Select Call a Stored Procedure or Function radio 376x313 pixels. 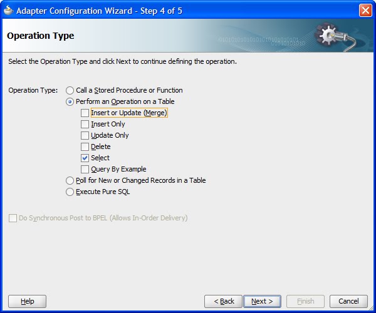pos(70,91)
